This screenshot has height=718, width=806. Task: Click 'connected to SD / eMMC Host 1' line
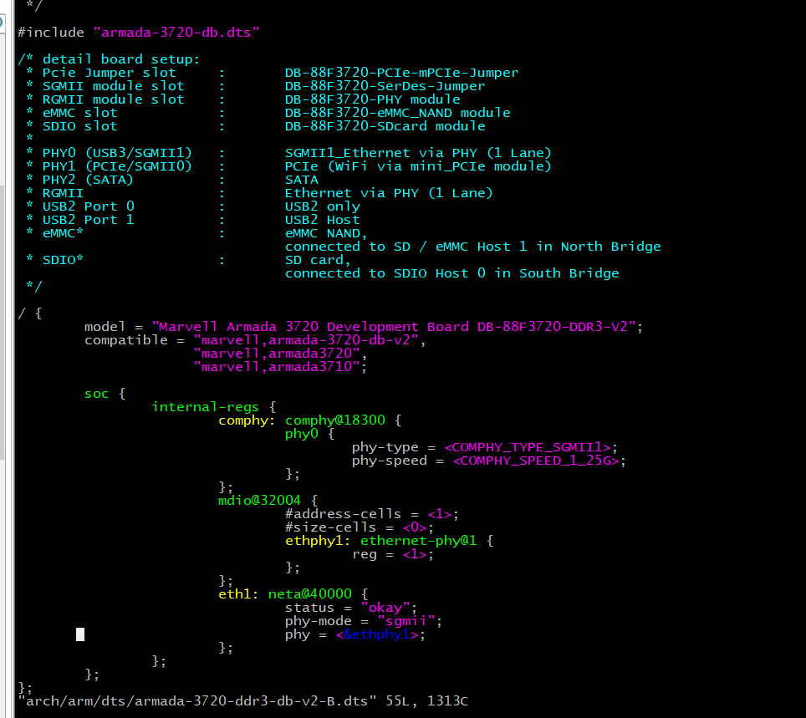click(472, 247)
